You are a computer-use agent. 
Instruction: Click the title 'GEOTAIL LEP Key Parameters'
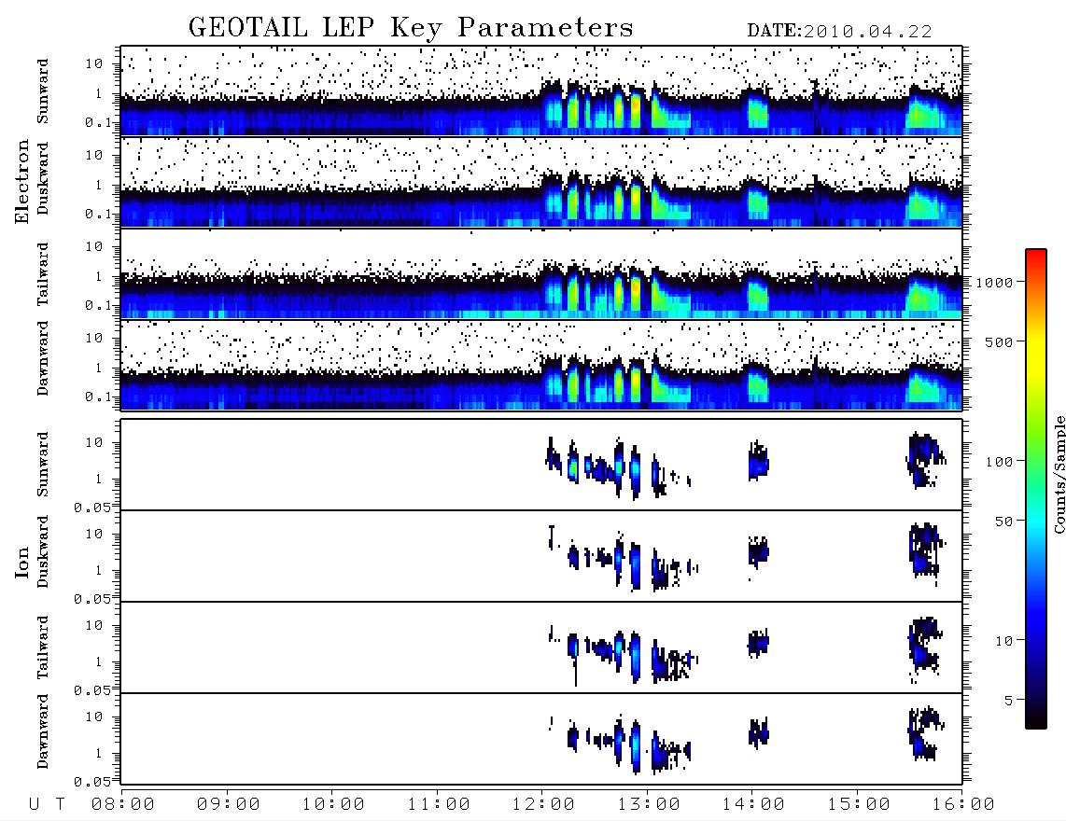[x=411, y=28]
